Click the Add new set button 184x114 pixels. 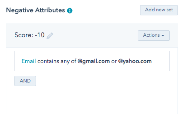[x=159, y=10]
